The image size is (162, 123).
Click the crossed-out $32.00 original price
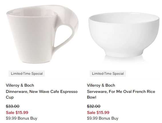[x=93, y=106]
